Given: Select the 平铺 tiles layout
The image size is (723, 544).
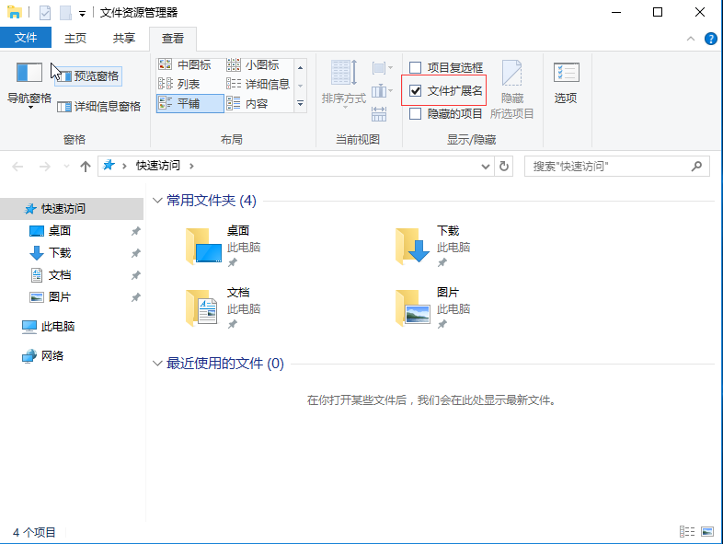Looking at the screenshot, I should pos(189,104).
